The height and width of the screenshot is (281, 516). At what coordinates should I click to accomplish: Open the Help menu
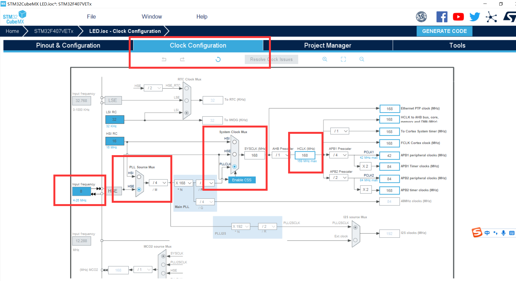click(x=202, y=17)
